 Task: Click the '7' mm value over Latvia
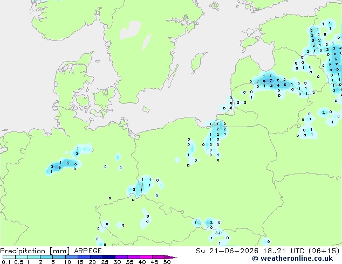[271, 80]
